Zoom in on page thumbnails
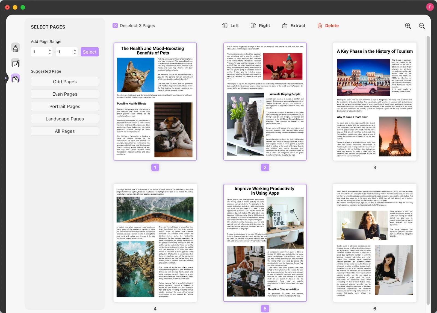 click(x=408, y=26)
